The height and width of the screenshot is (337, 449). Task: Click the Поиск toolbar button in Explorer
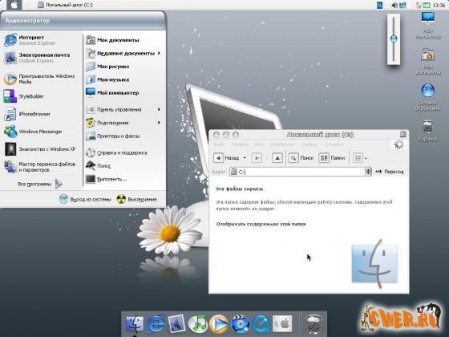tap(301, 158)
